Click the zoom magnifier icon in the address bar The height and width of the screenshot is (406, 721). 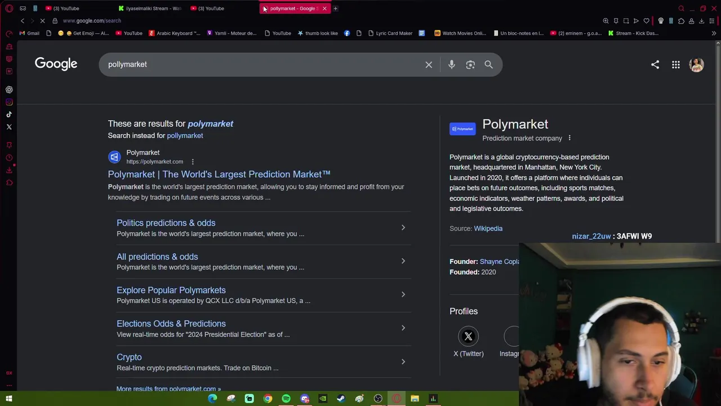coord(606,21)
